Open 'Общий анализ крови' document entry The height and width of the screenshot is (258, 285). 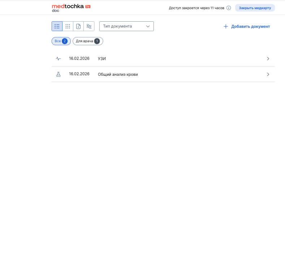pos(118,74)
